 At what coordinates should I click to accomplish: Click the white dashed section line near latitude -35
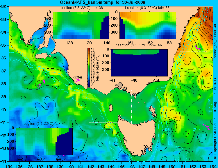[x=191, y=52]
